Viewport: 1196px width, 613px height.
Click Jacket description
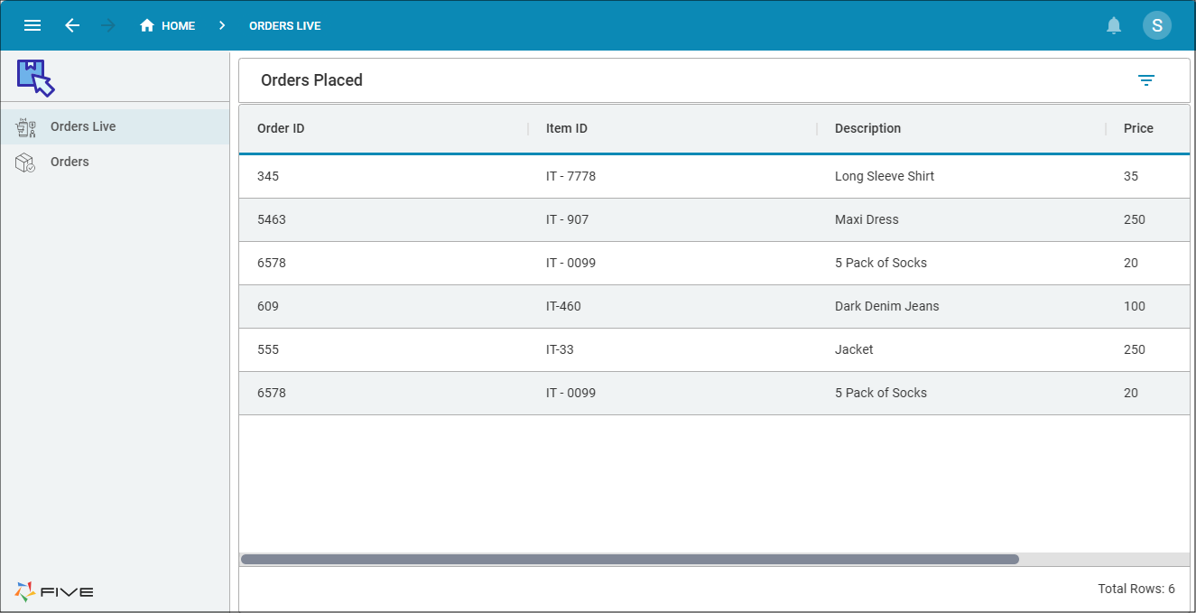click(854, 349)
